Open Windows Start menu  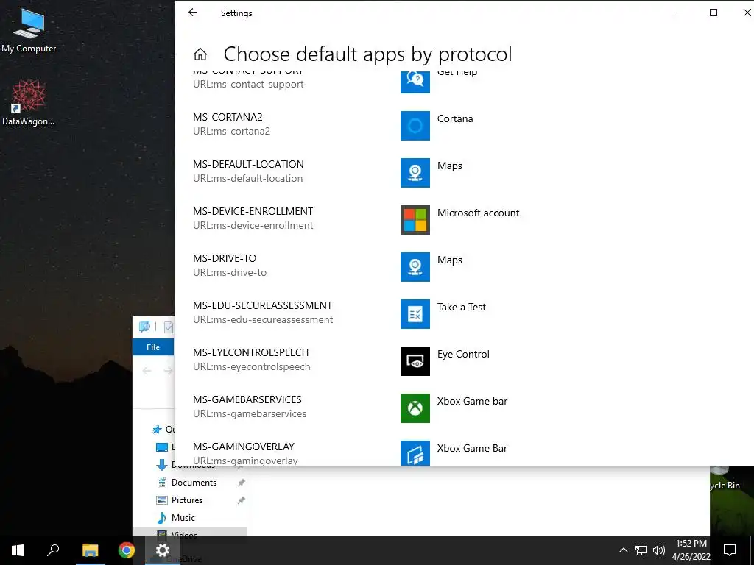tap(18, 550)
